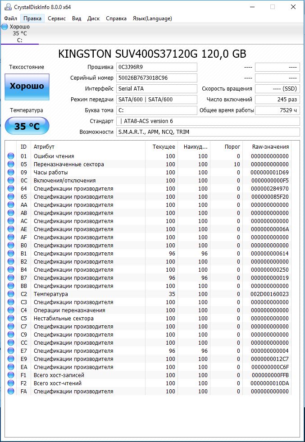Click status orb for Нестабильные сектора row
Image resolution: width=305 pixels, height=442 pixels.
click(11, 319)
